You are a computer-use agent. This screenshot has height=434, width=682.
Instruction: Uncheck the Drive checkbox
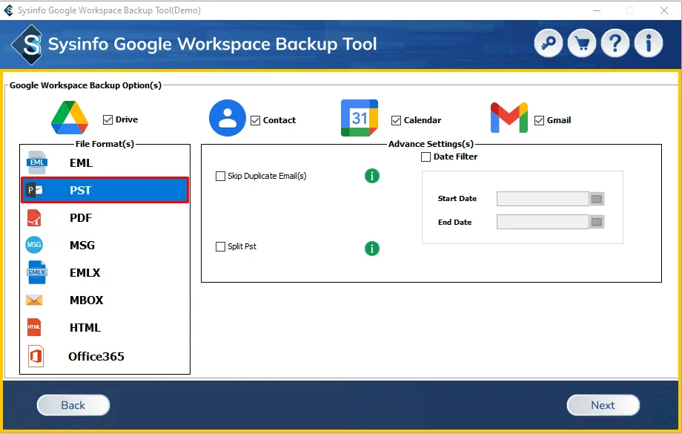point(108,119)
